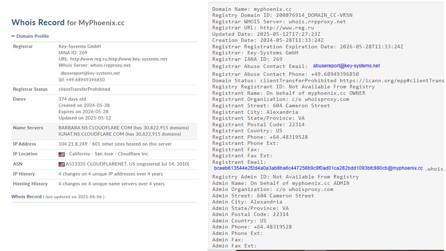Click the Registrar Abuse Contact Phone line
446x251 pixels.
285,74
